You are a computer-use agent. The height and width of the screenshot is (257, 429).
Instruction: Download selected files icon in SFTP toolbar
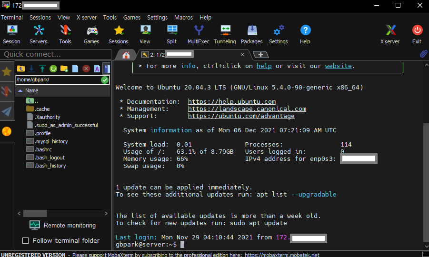[31, 69]
